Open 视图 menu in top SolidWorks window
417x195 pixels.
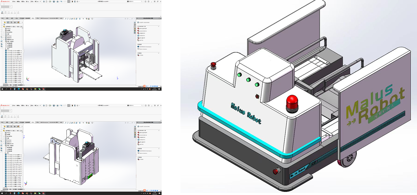click(23, 1)
